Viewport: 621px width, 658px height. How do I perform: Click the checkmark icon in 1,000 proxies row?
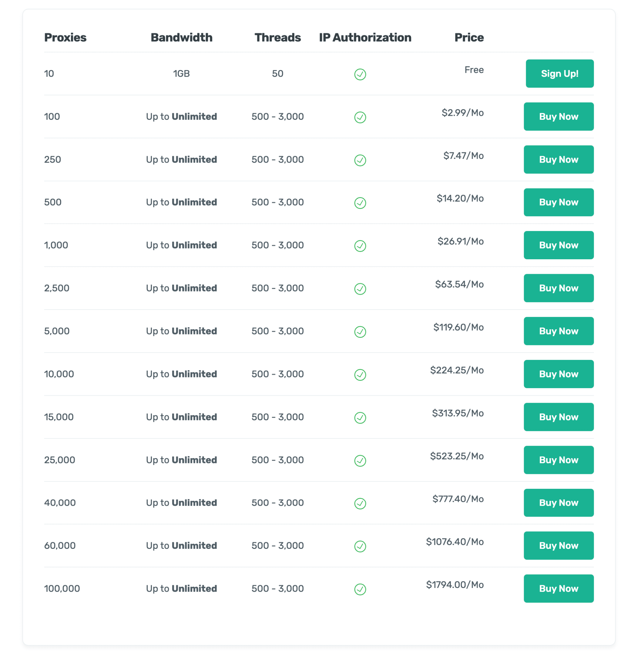(x=360, y=246)
